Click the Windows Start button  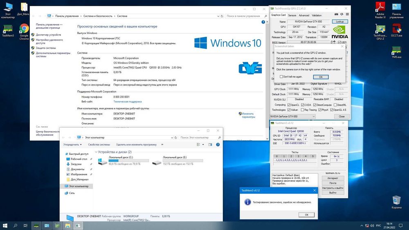point(5,226)
